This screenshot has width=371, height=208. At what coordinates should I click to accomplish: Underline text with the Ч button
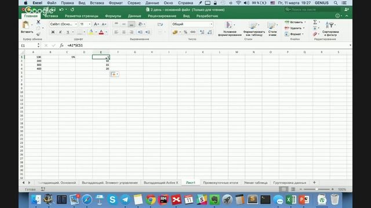click(68, 32)
